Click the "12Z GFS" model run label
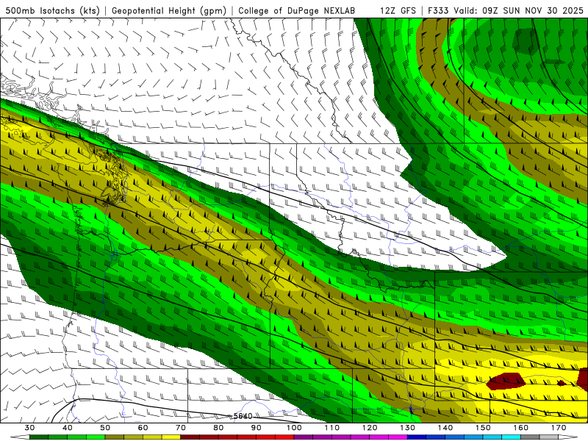Viewport: 588px width, 441px height. pos(398,10)
